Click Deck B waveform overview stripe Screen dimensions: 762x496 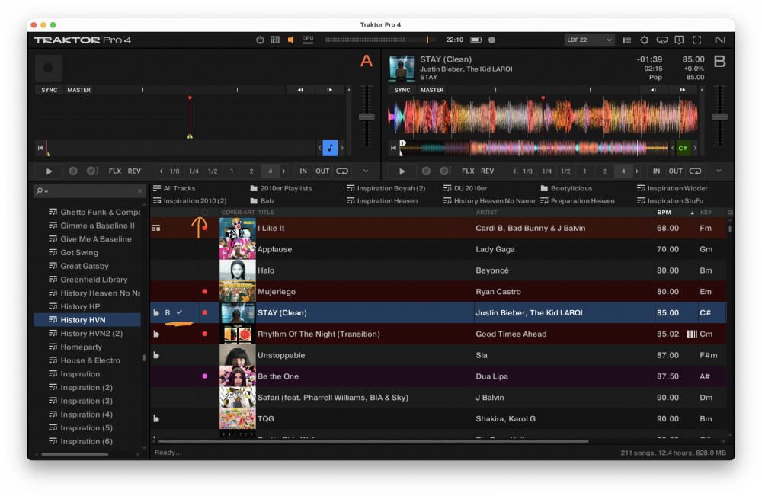tap(533, 148)
